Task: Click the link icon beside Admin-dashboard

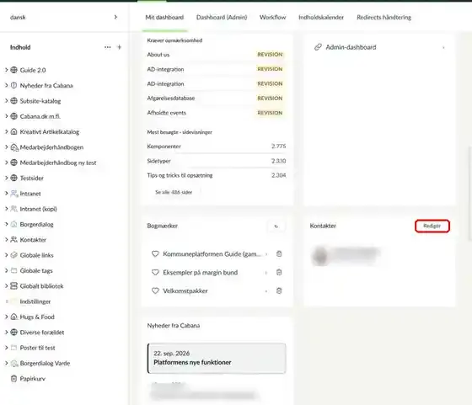Action: click(318, 47)
